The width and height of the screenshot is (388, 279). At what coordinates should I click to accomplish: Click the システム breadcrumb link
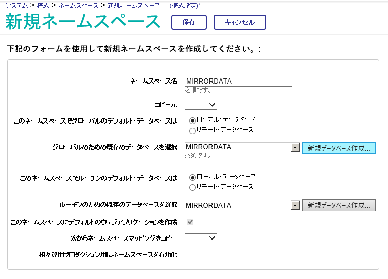point(16,5)
